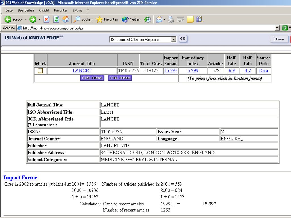Click the CITED JOURNAL button

[x=92, y=78]
